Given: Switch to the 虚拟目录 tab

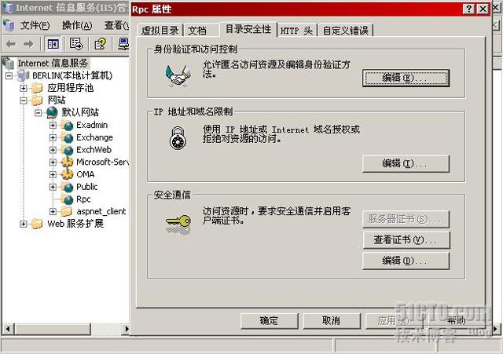Looking at the screenshot, I should coord(160,31).
